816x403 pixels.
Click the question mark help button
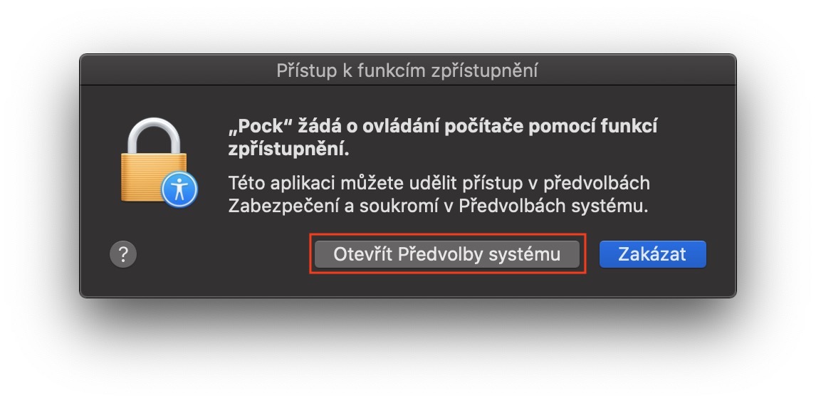123,253
